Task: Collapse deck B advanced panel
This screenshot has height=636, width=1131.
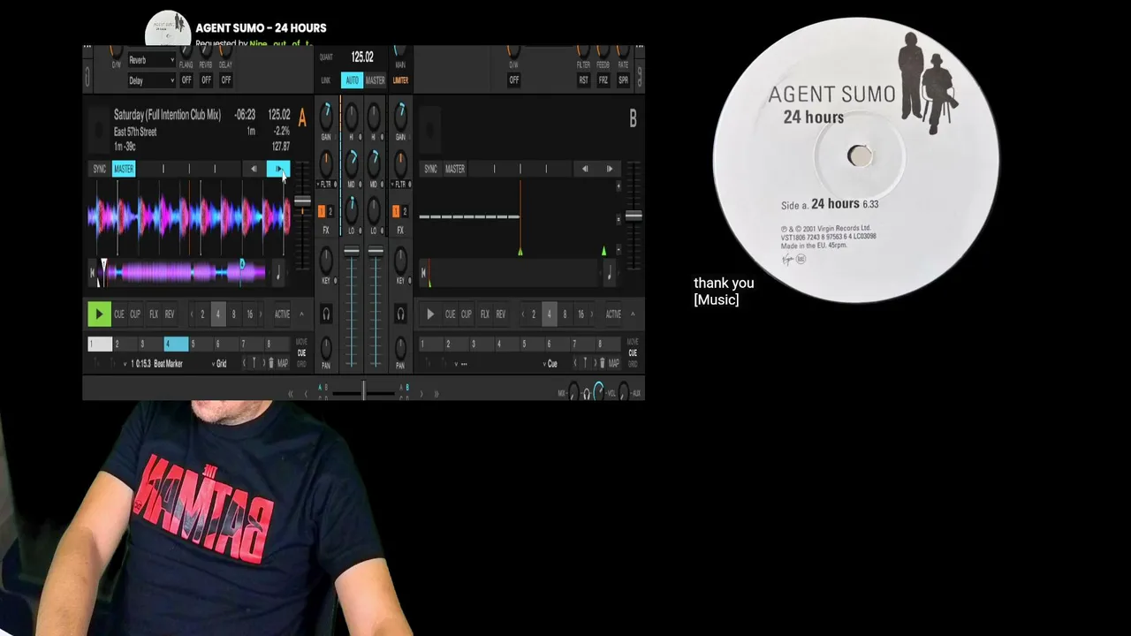Action: coord(632,314)
